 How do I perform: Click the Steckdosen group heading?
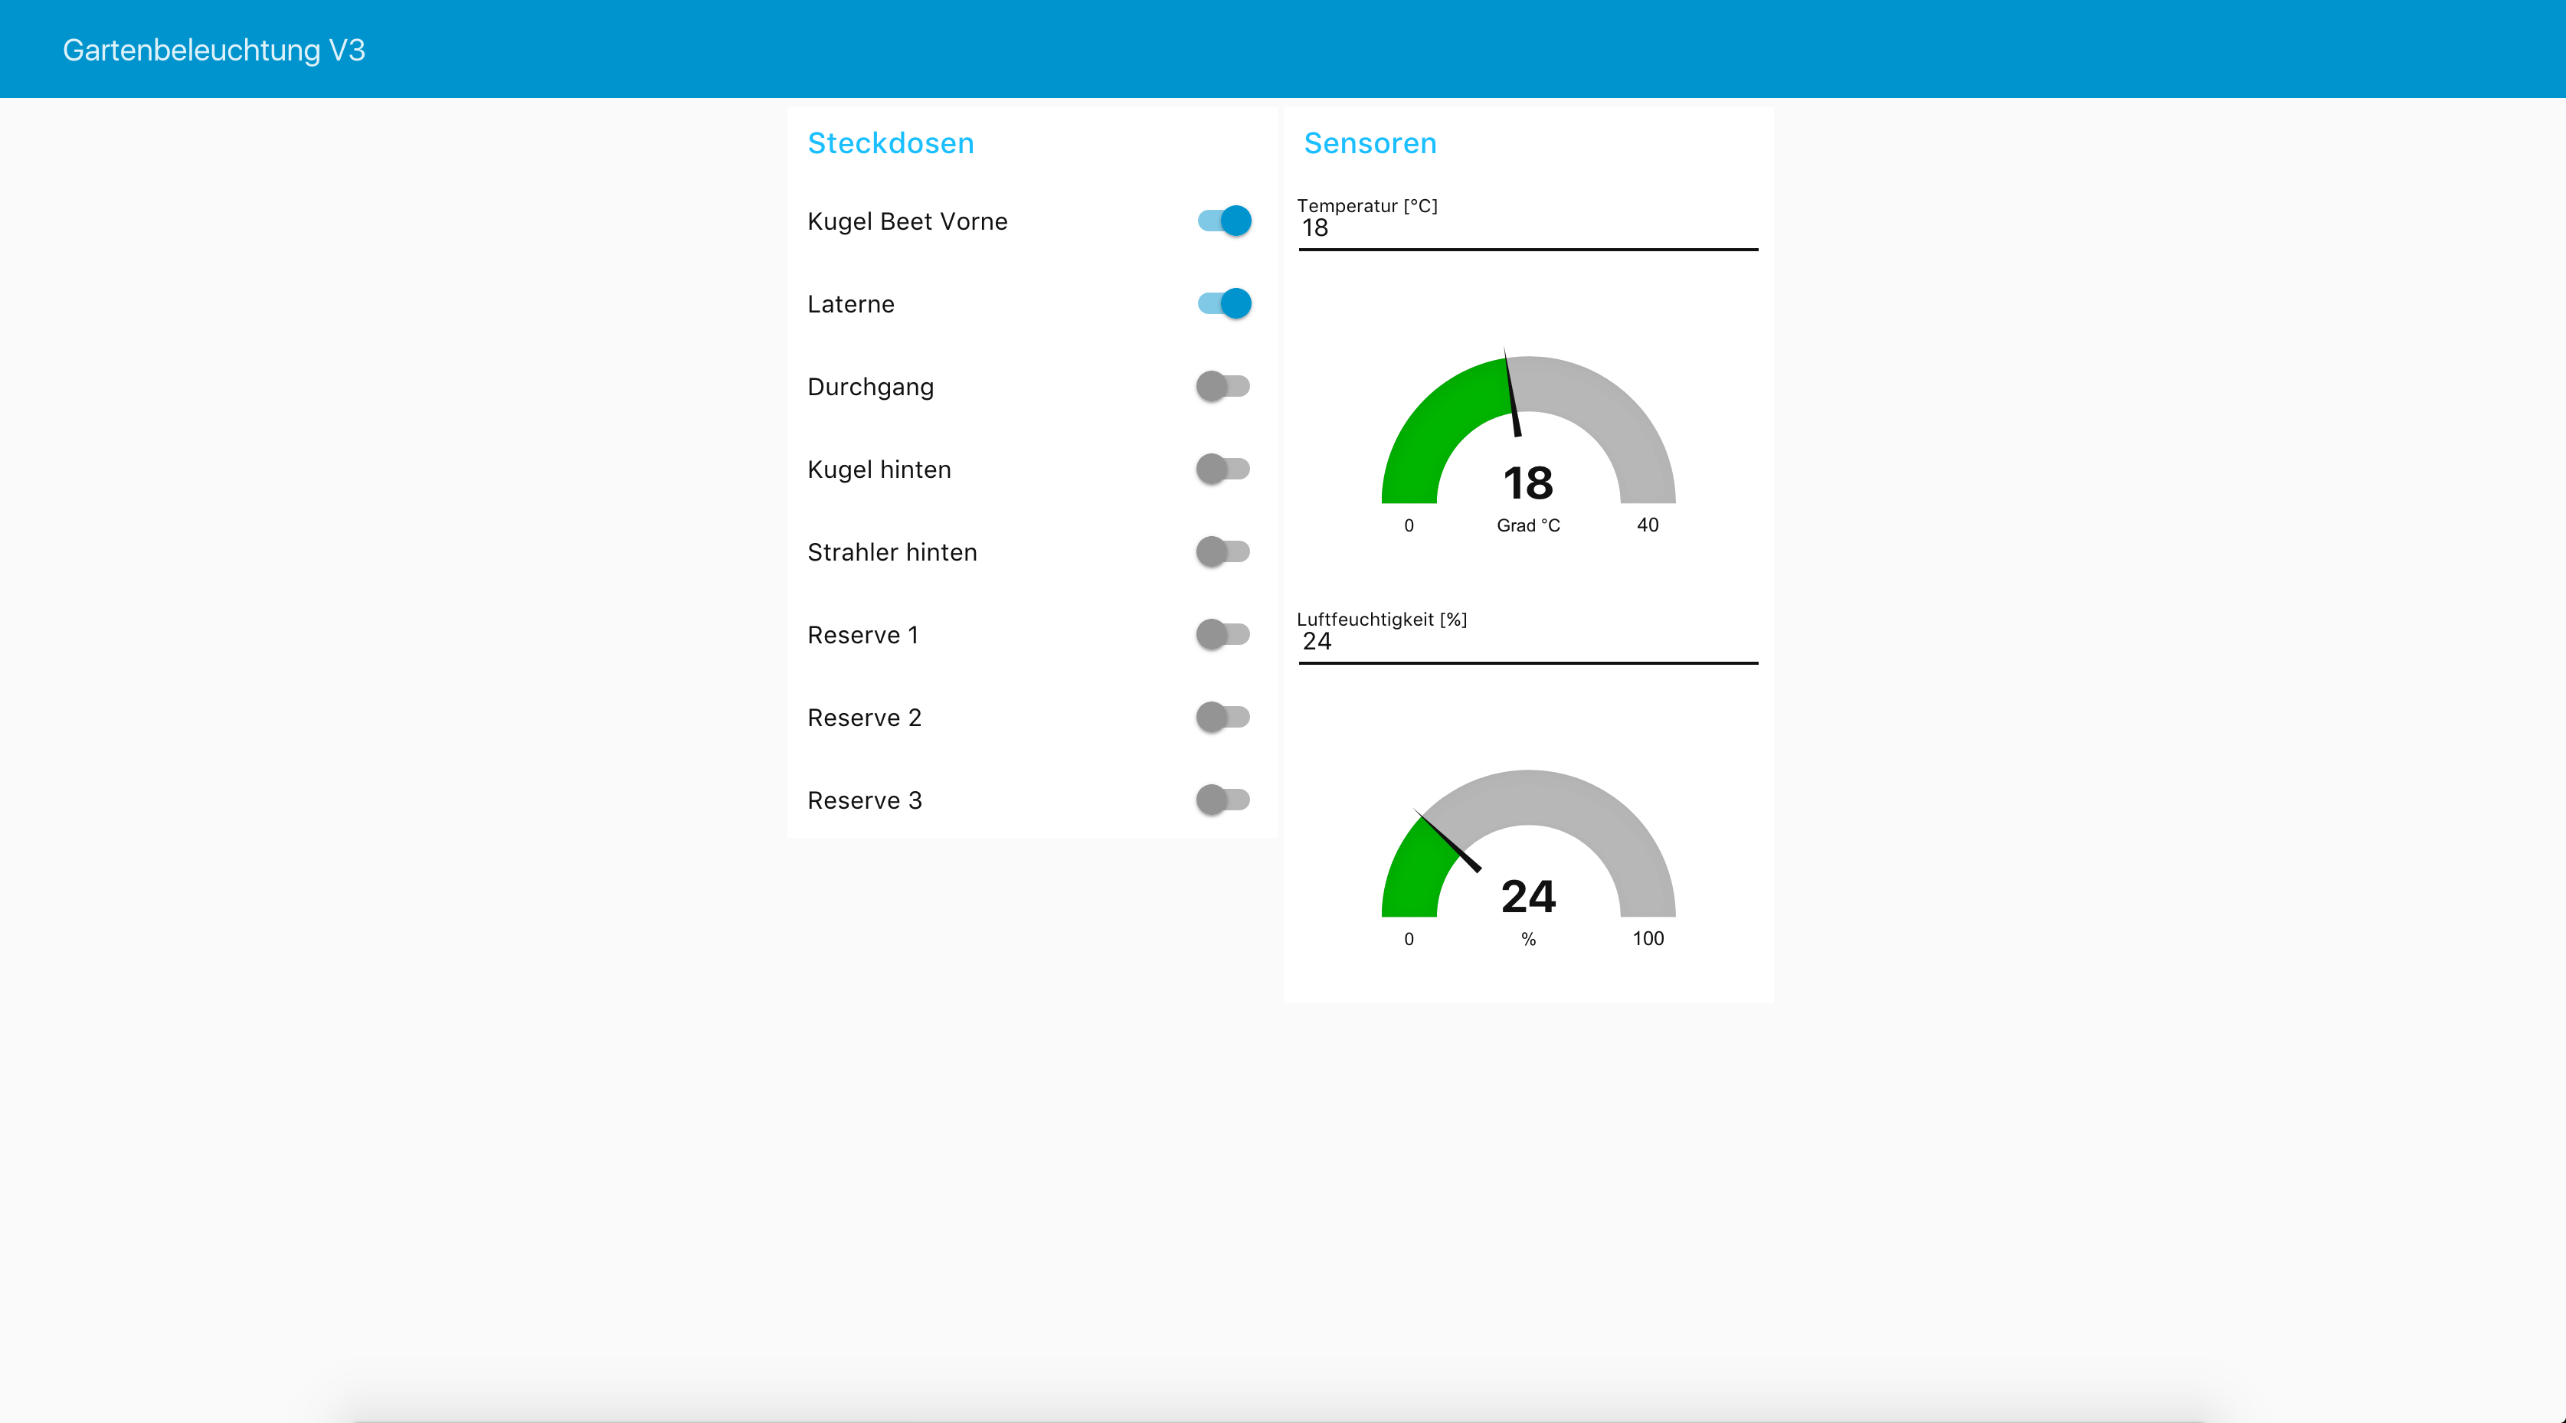pyautogui.click(x=891, y=143)
